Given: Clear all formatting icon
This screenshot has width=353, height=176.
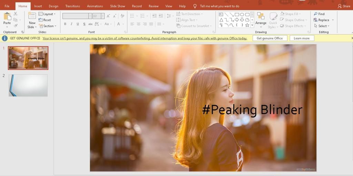Looking at the screenshot, I should click(122, 16).
